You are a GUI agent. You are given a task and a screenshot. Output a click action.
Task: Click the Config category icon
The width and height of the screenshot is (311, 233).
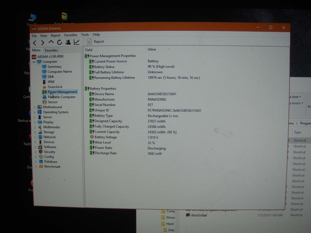point(41,157)
